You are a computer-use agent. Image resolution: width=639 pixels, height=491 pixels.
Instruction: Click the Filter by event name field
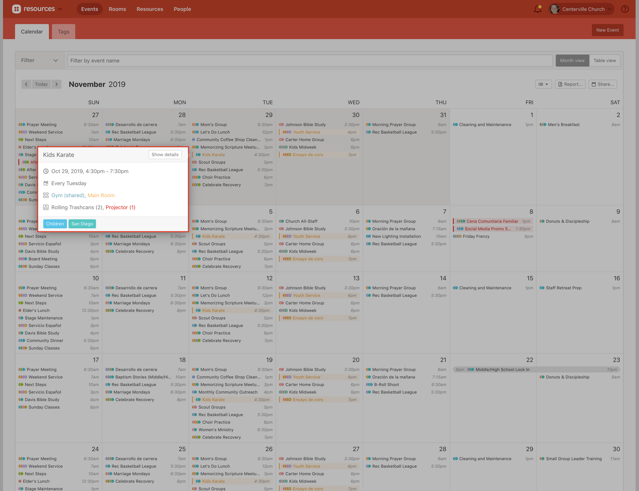(310, 61)
